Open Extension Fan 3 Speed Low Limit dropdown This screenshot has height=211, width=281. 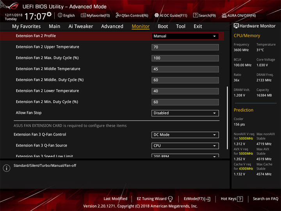(185, 156)
